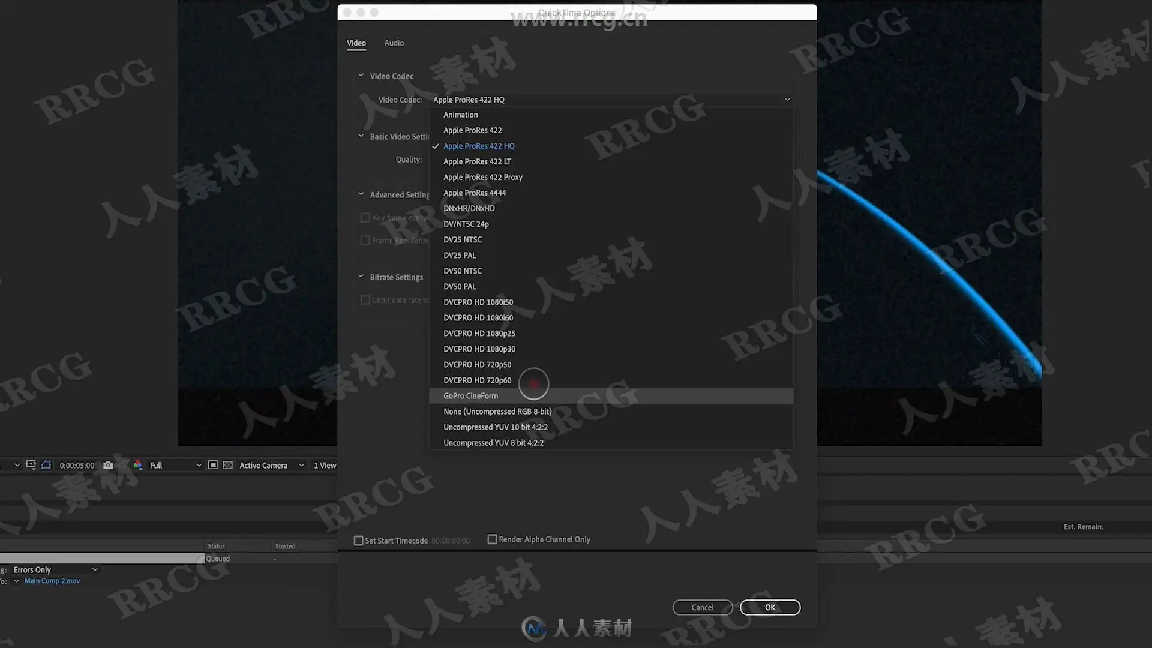
Task: Collapse the Bitrate Settings section
Action: click(361, 277)
